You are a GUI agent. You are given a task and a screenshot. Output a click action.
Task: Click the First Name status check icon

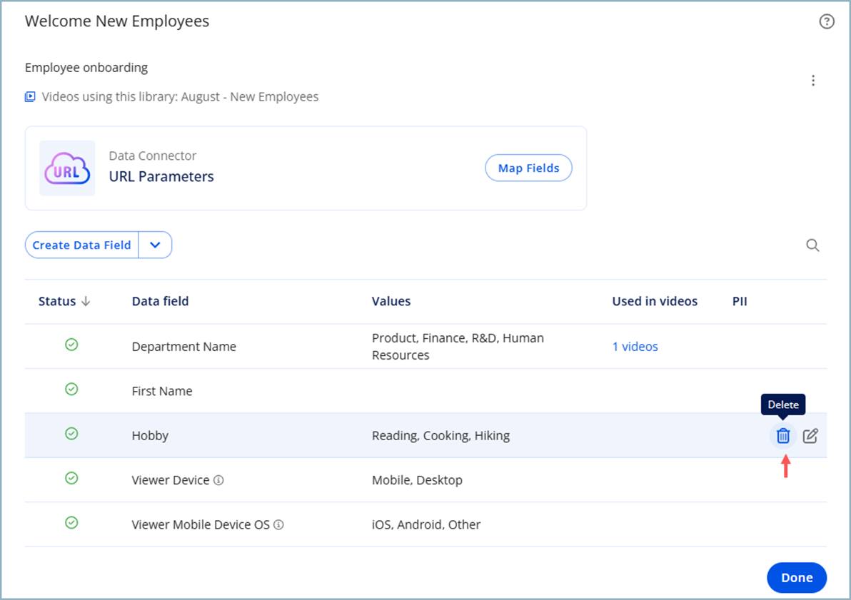(71, 389)
